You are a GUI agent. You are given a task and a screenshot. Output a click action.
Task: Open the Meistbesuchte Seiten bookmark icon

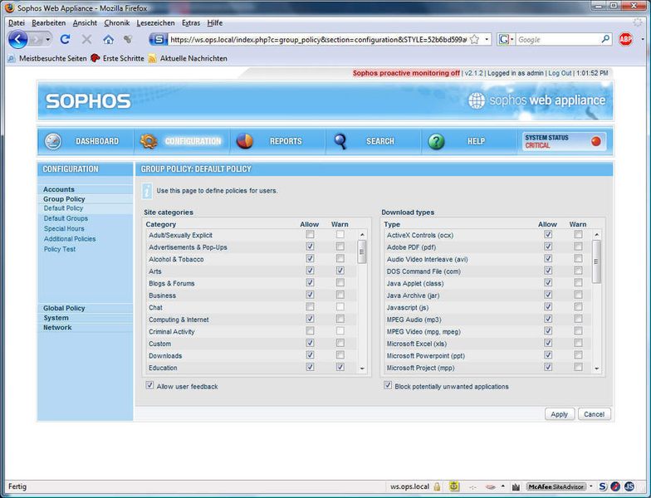(x=12, y=58)
